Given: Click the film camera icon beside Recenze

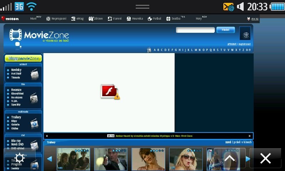Looking at the screenshot, I should [x=34, y=98].
